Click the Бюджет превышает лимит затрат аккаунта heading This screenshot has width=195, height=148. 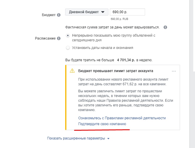coord(116,71)
